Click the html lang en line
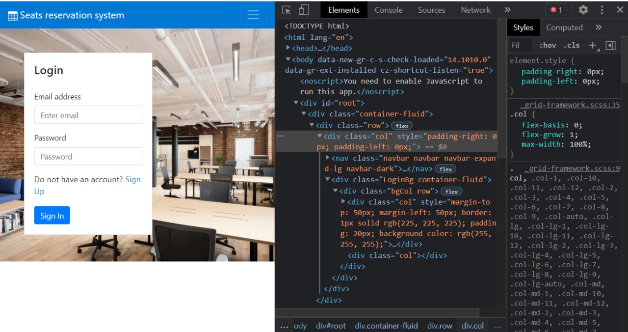 [x=318, y=37]
